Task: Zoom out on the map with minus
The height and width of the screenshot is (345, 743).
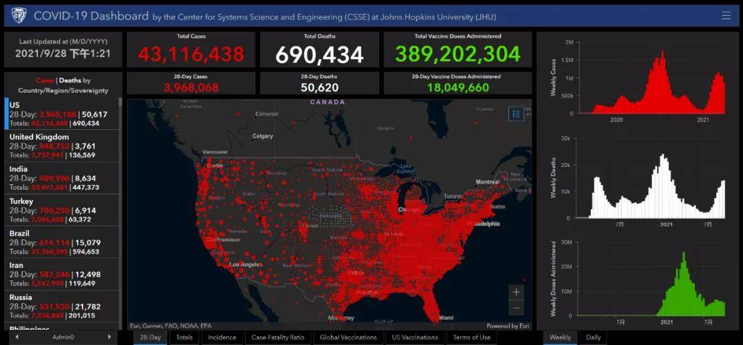Action: 517,308
